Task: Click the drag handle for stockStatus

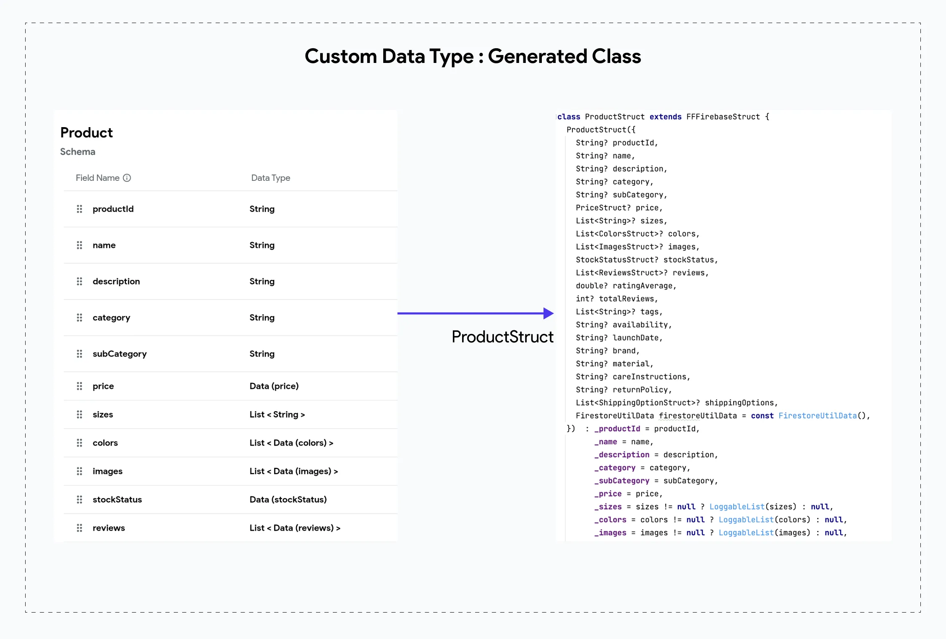Action: click(79, 499)
